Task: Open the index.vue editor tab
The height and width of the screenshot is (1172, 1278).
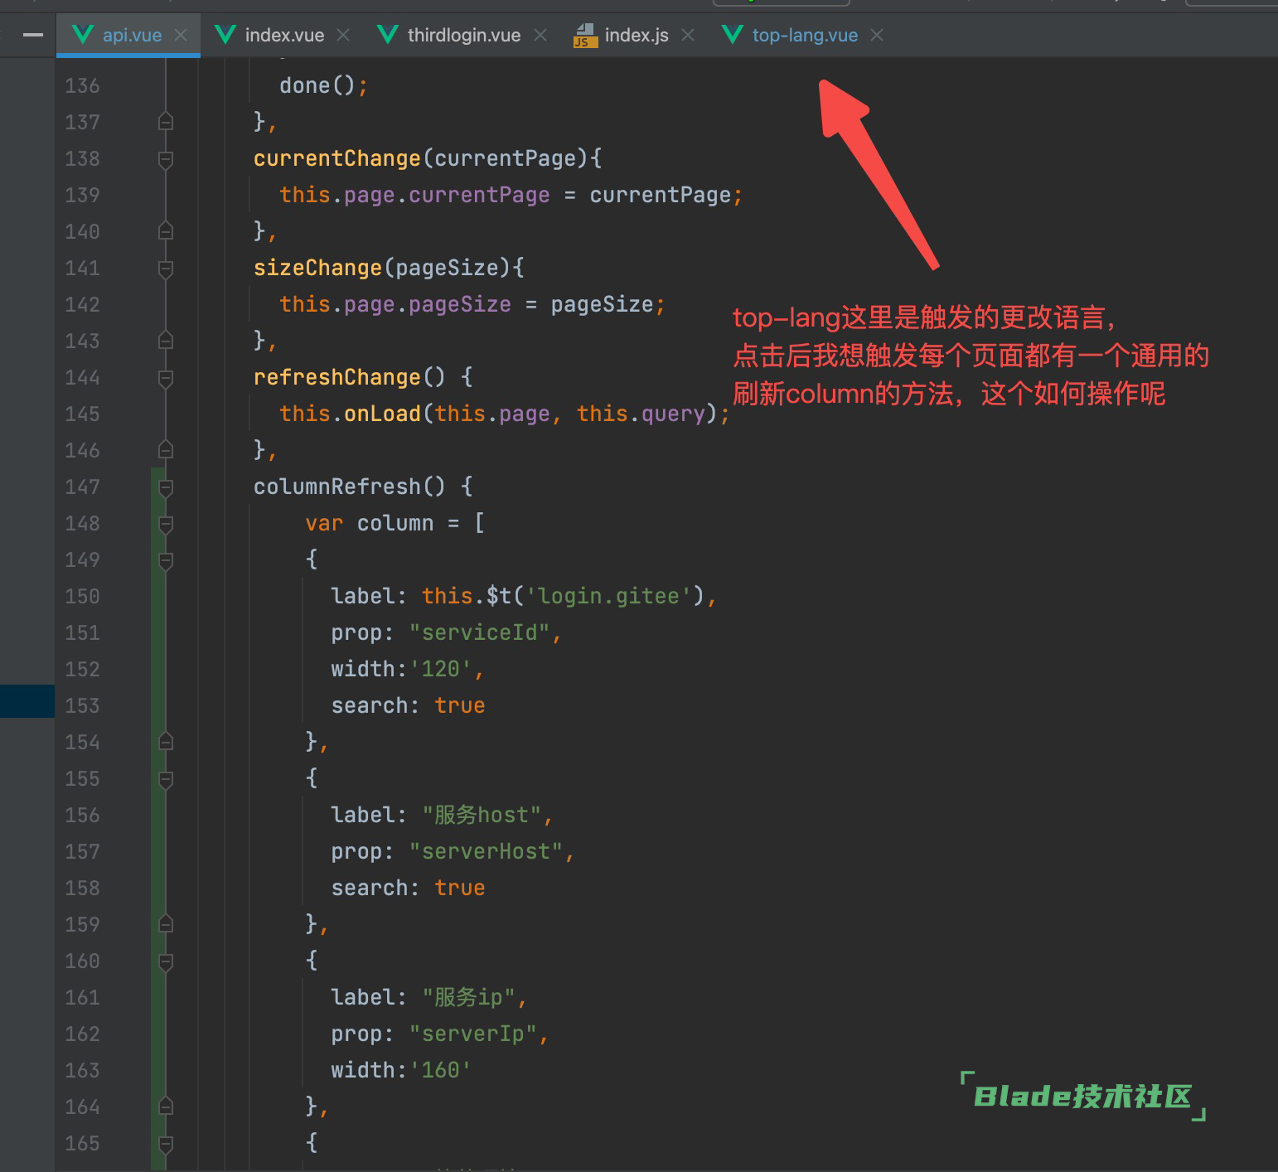Action: (x=284, y=35)
